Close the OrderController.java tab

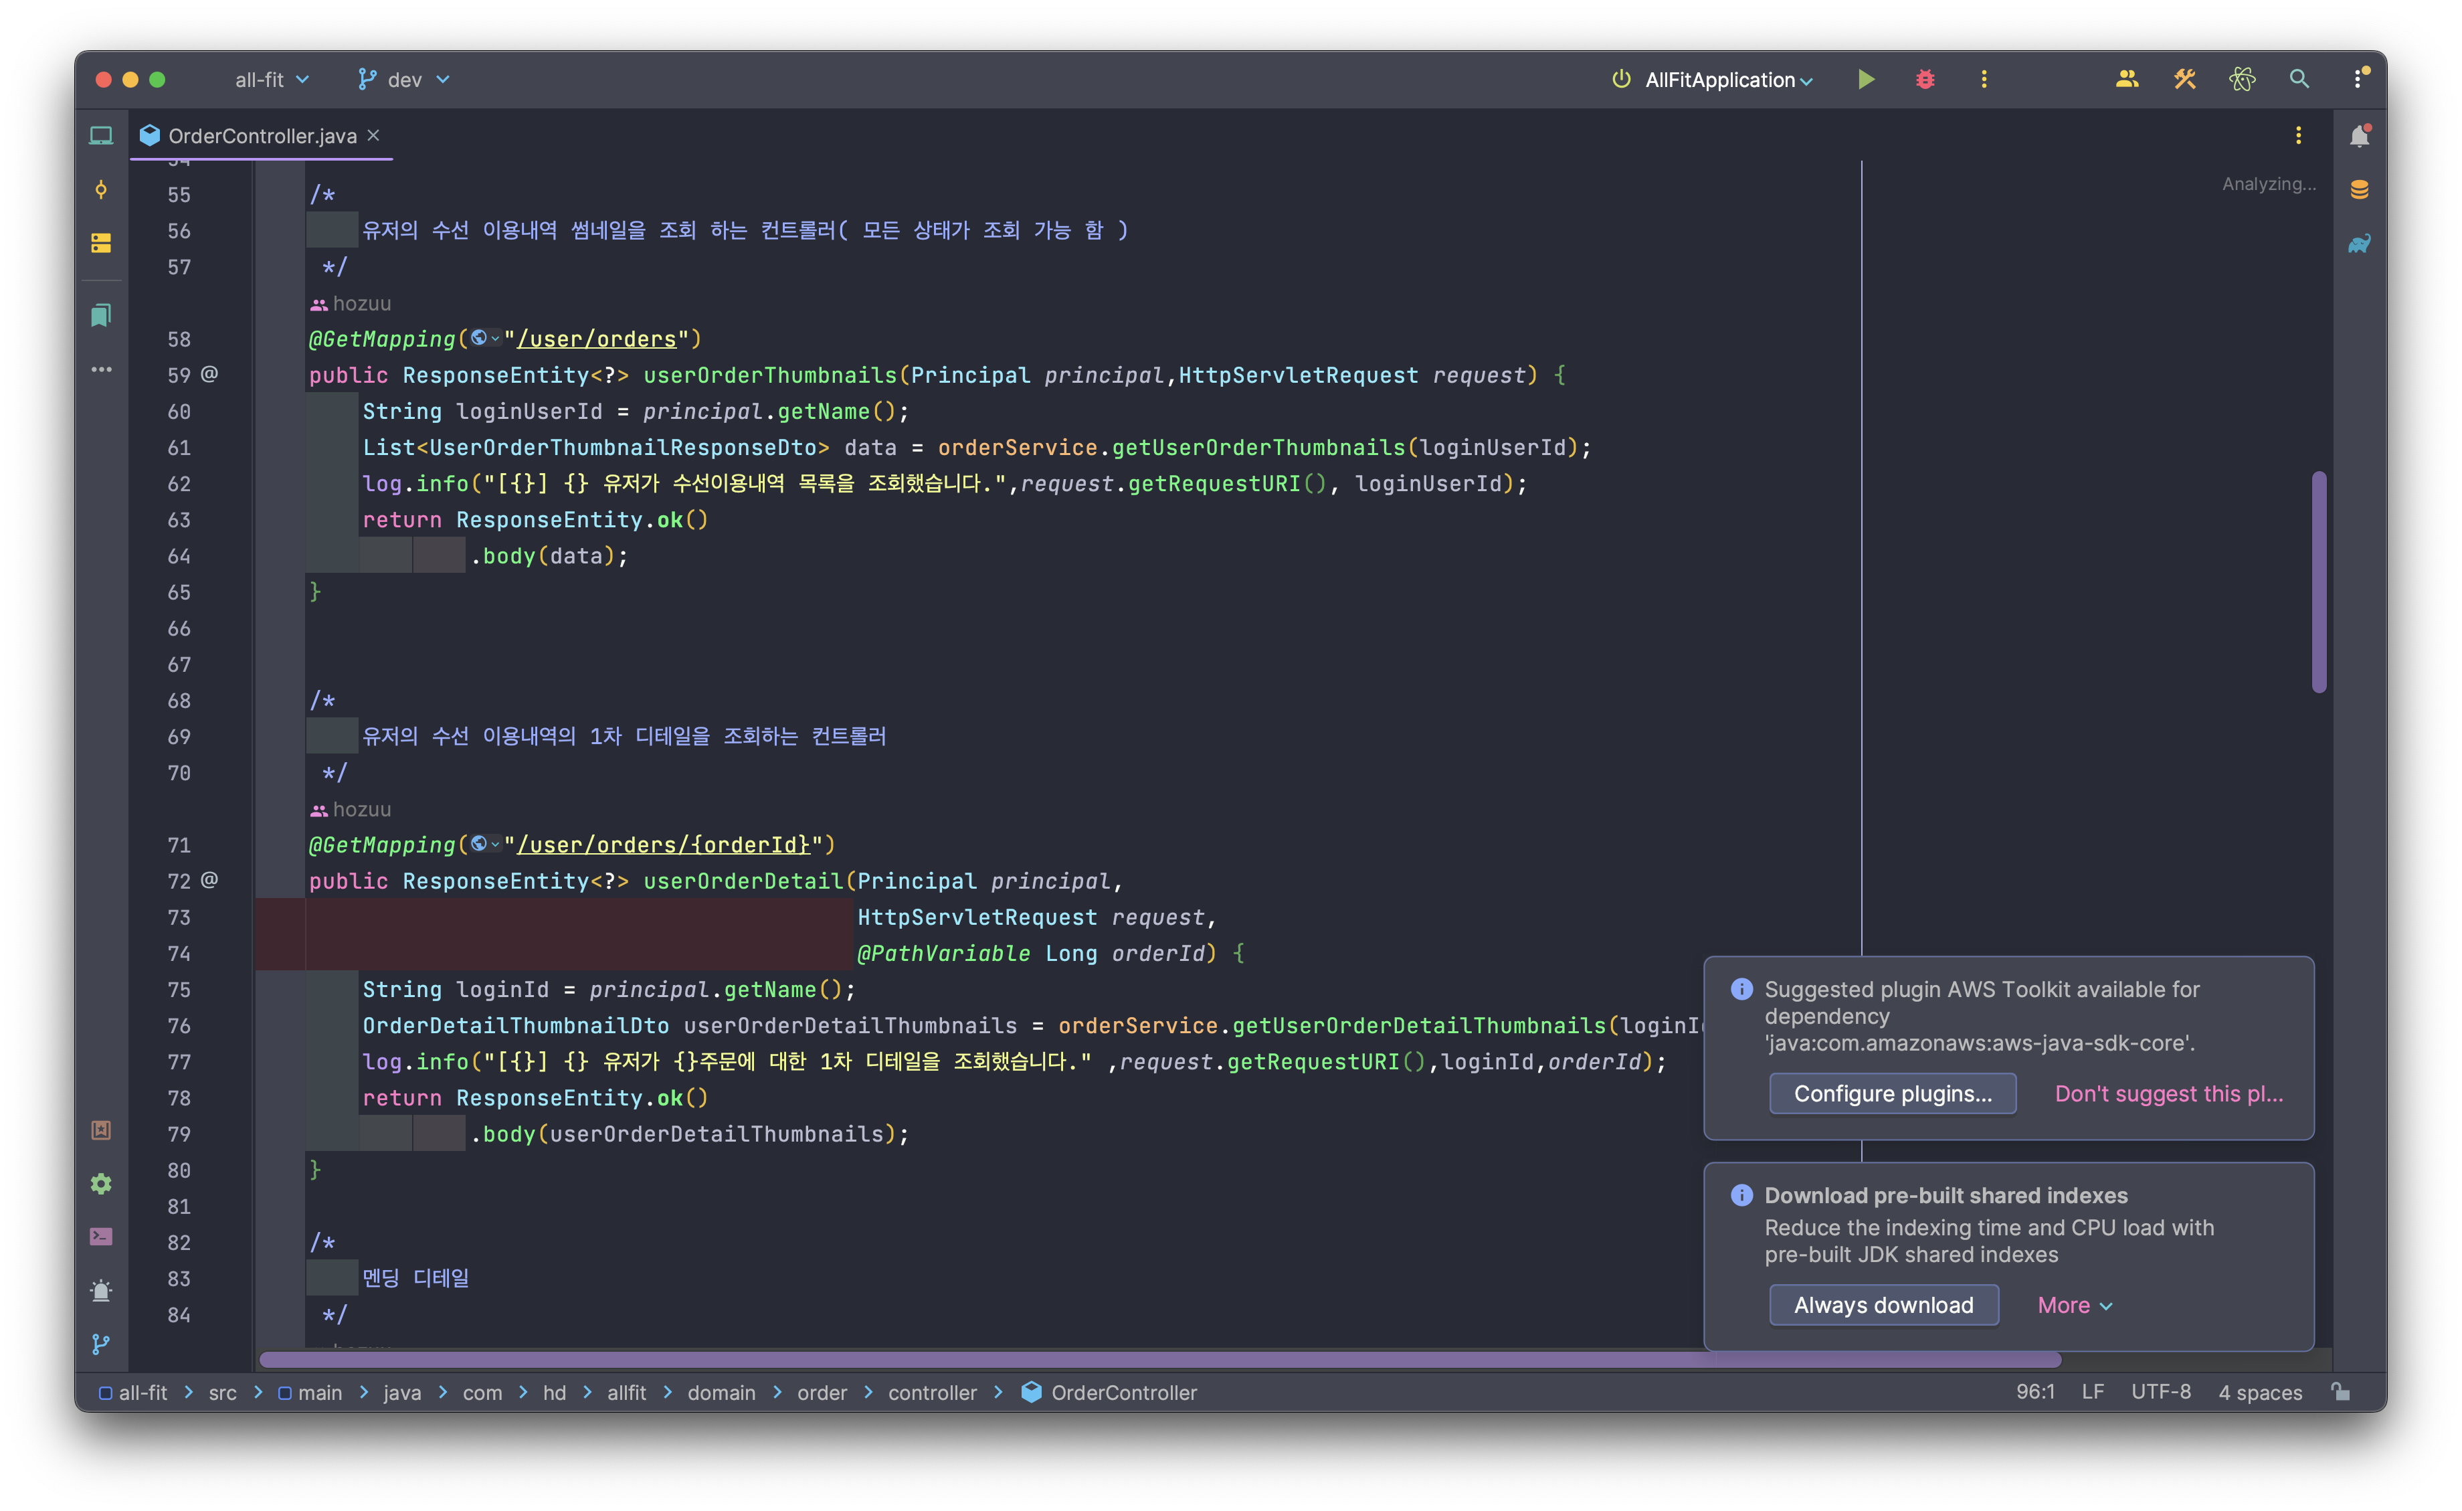(x=374, y=135)
